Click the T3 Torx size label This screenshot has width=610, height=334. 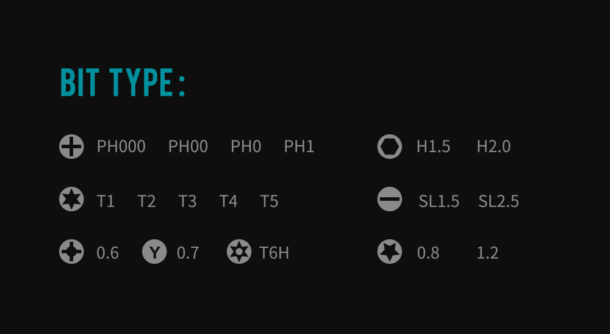click(187, 201)
